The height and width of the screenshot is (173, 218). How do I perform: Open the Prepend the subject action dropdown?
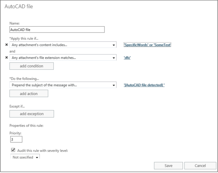pyautogui.click(x=63, y=85)
